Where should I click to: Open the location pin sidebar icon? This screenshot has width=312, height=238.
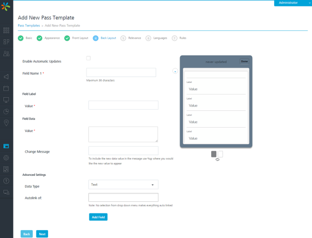pyautogui.click(x=6, y=123)
